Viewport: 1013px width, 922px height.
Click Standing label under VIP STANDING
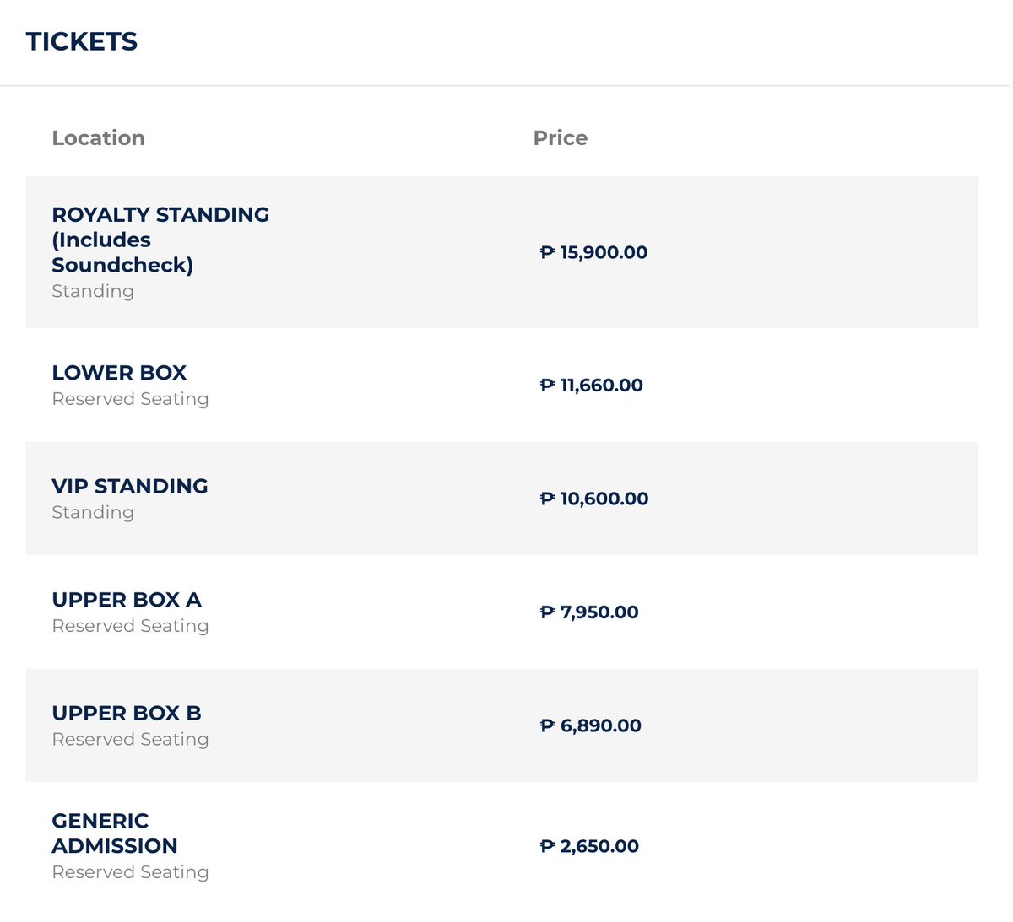click(x=93, y=513)
